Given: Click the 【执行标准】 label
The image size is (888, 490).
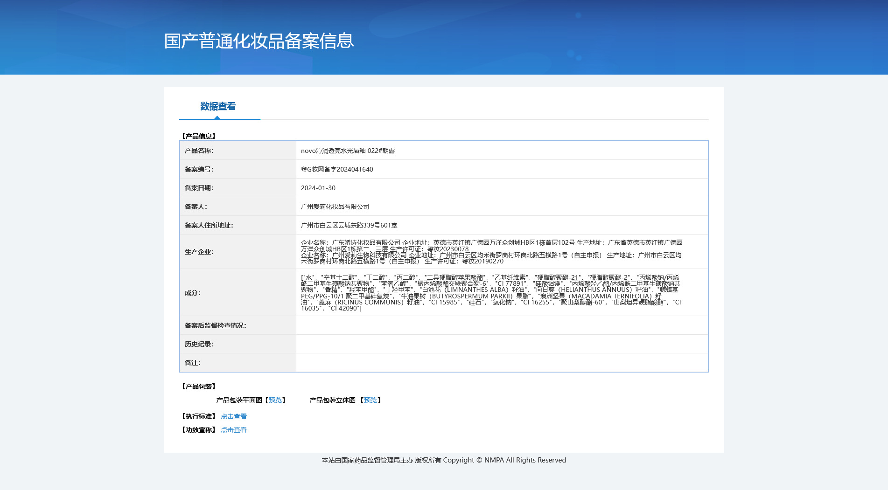Looking at the screenshot, I should [199, 416].
